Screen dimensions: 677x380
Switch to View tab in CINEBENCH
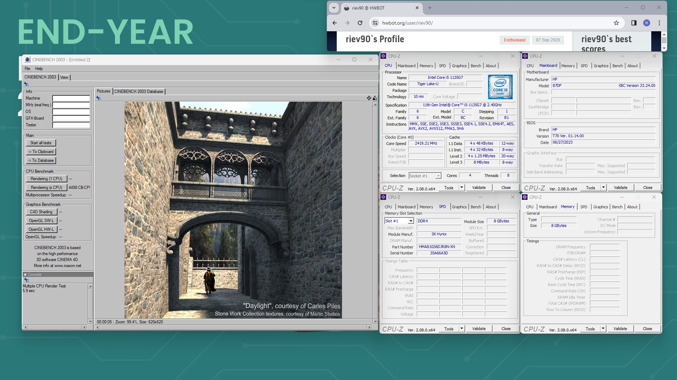pos(64,77)
